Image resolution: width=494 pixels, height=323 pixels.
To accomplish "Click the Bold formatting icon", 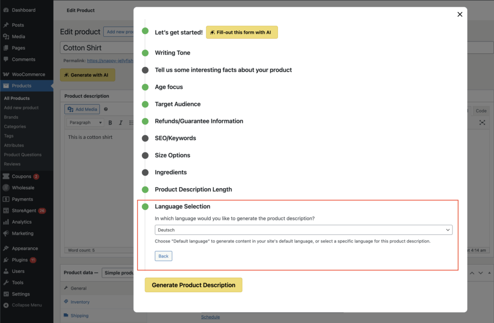I will coord(110,122).
